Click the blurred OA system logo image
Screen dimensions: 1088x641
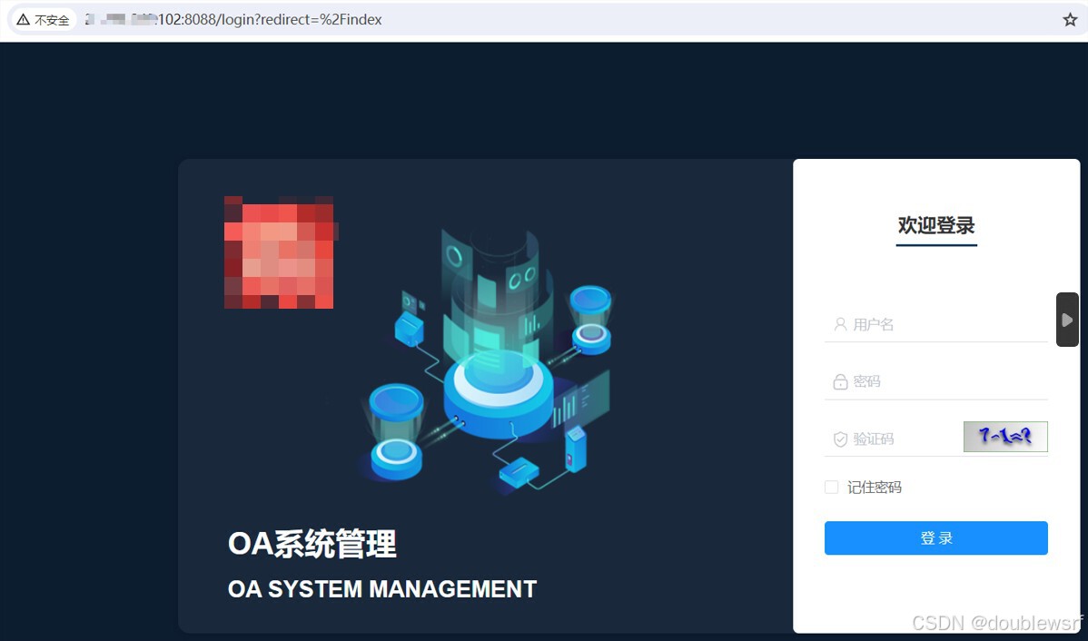coord(279,252)
